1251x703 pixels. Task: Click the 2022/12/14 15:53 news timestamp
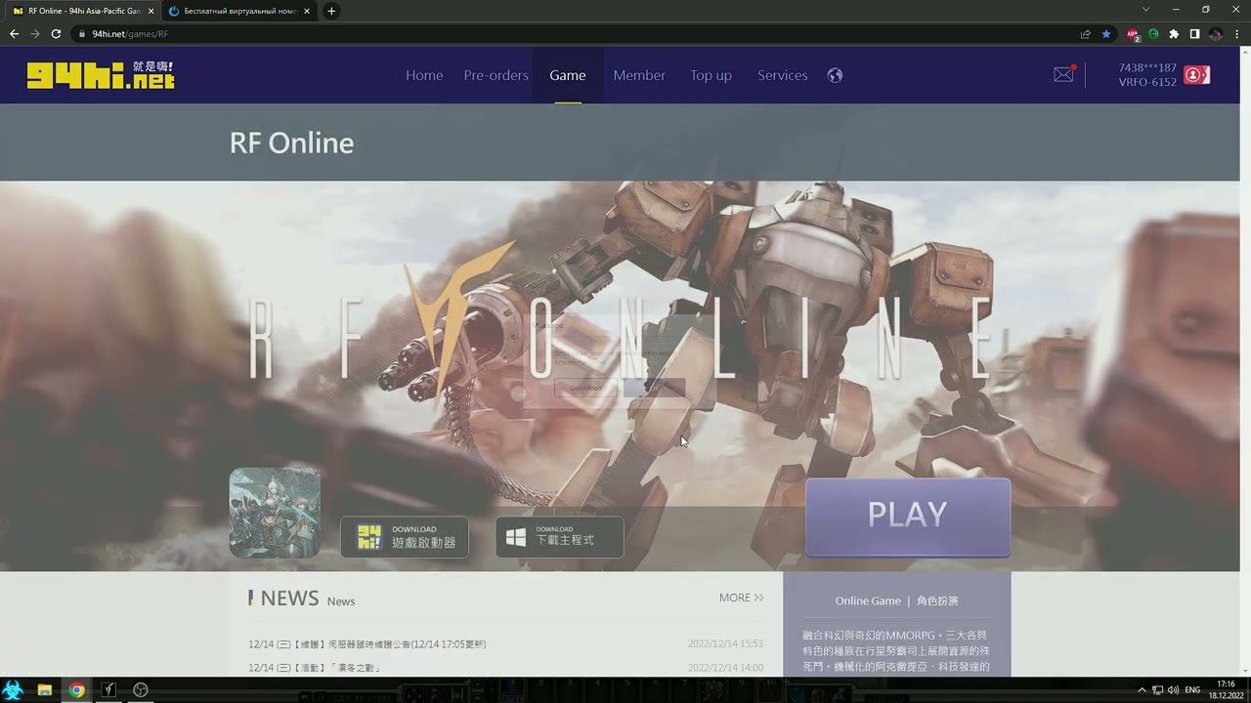[725, 644]
